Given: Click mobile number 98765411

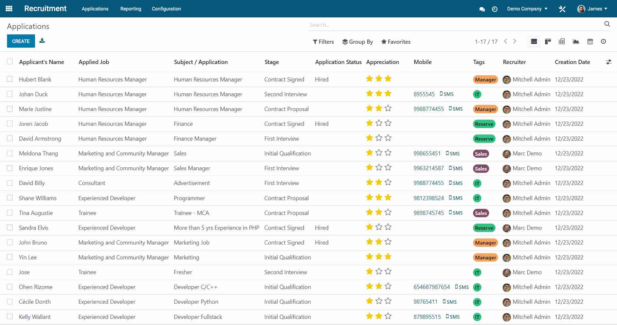Looking at the screenshot, I should [x=425, y=302].
